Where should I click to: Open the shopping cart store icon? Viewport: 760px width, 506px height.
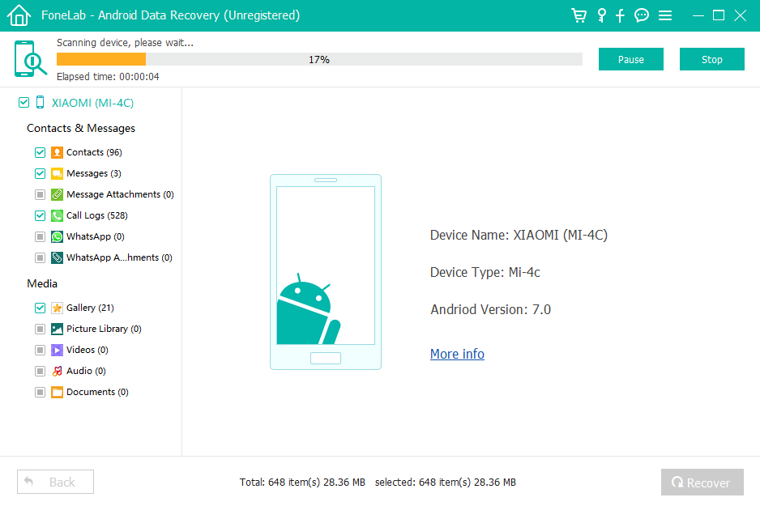(579, 15)
